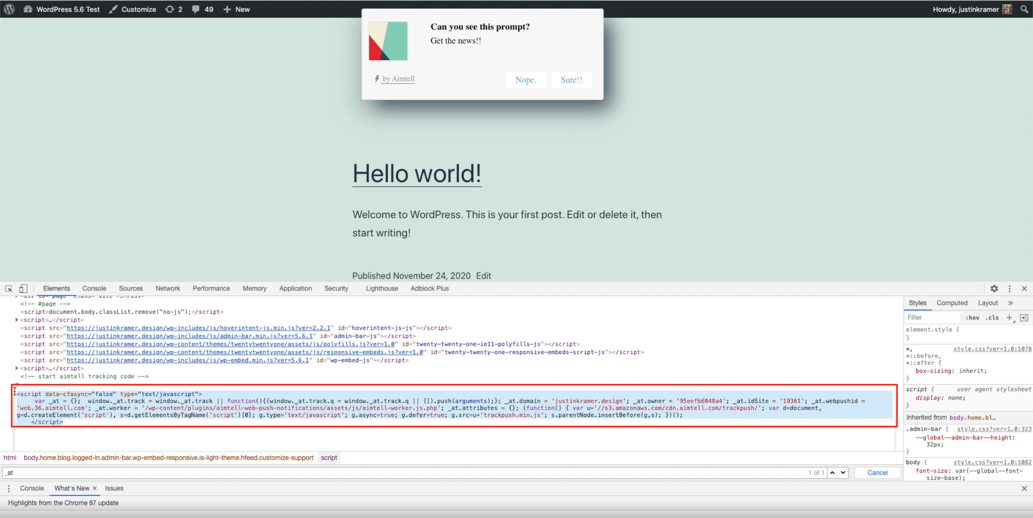Click the inspect element picker icon
This screenshot has width=1033, height=518.
(x=9, y=288)
